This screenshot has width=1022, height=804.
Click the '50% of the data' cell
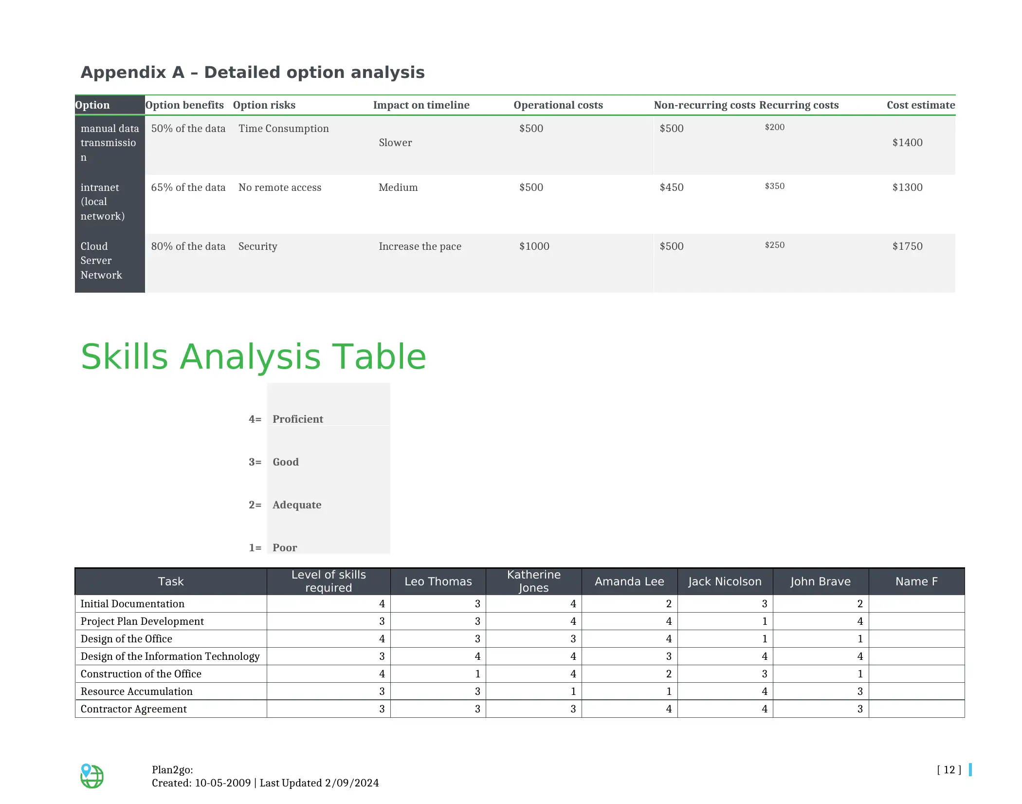point(188,129)
